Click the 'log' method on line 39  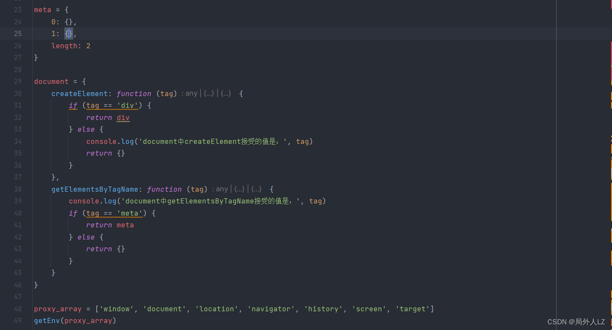pyautogui.click(x=110, y=201)
